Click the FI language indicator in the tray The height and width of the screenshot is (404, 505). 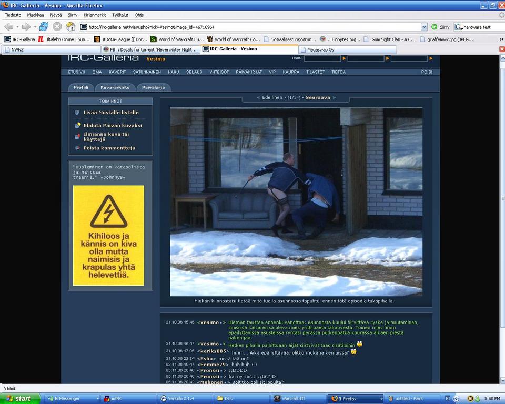447,399
